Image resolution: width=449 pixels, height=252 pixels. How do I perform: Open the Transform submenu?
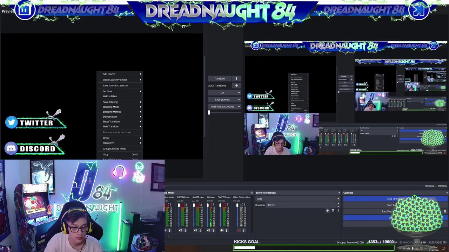(x=120, y=143)
